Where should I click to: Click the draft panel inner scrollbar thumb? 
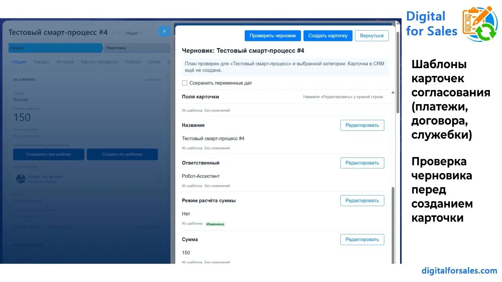click(x=393, y=225)
